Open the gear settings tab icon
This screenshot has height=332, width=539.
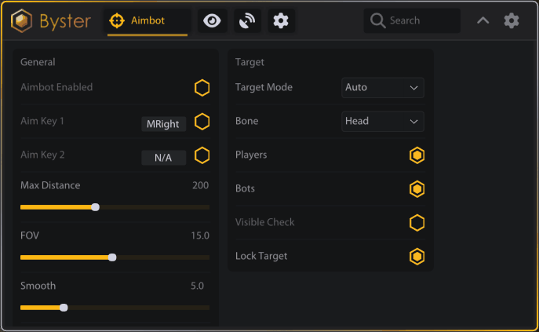pos(281,21)
